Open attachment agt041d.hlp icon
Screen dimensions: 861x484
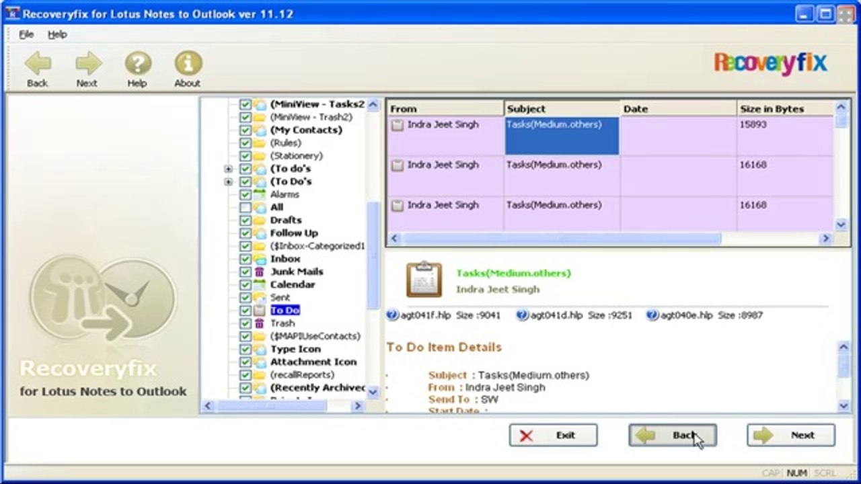point(523,315)
